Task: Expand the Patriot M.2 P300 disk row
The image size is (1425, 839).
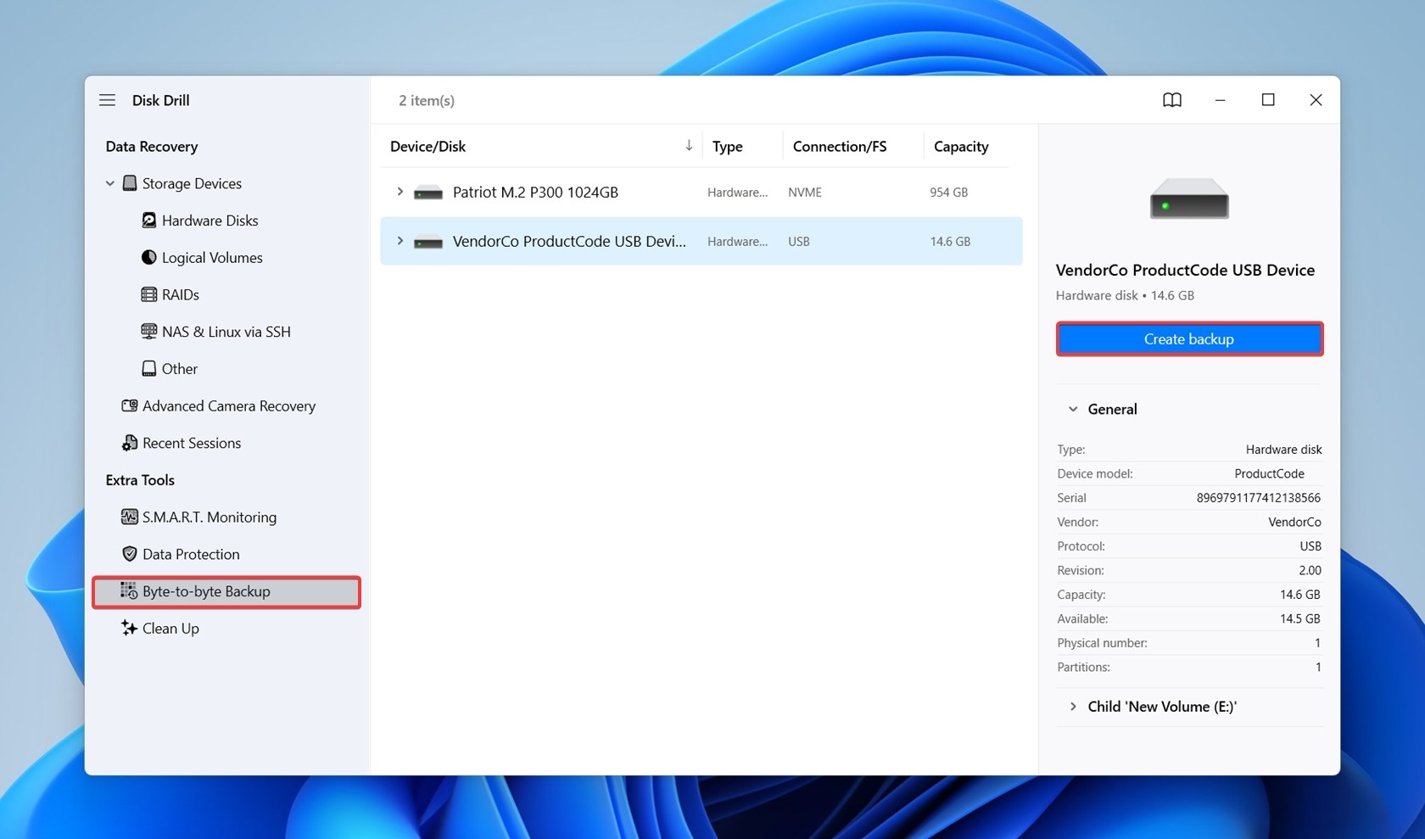Action: (400, 192)
